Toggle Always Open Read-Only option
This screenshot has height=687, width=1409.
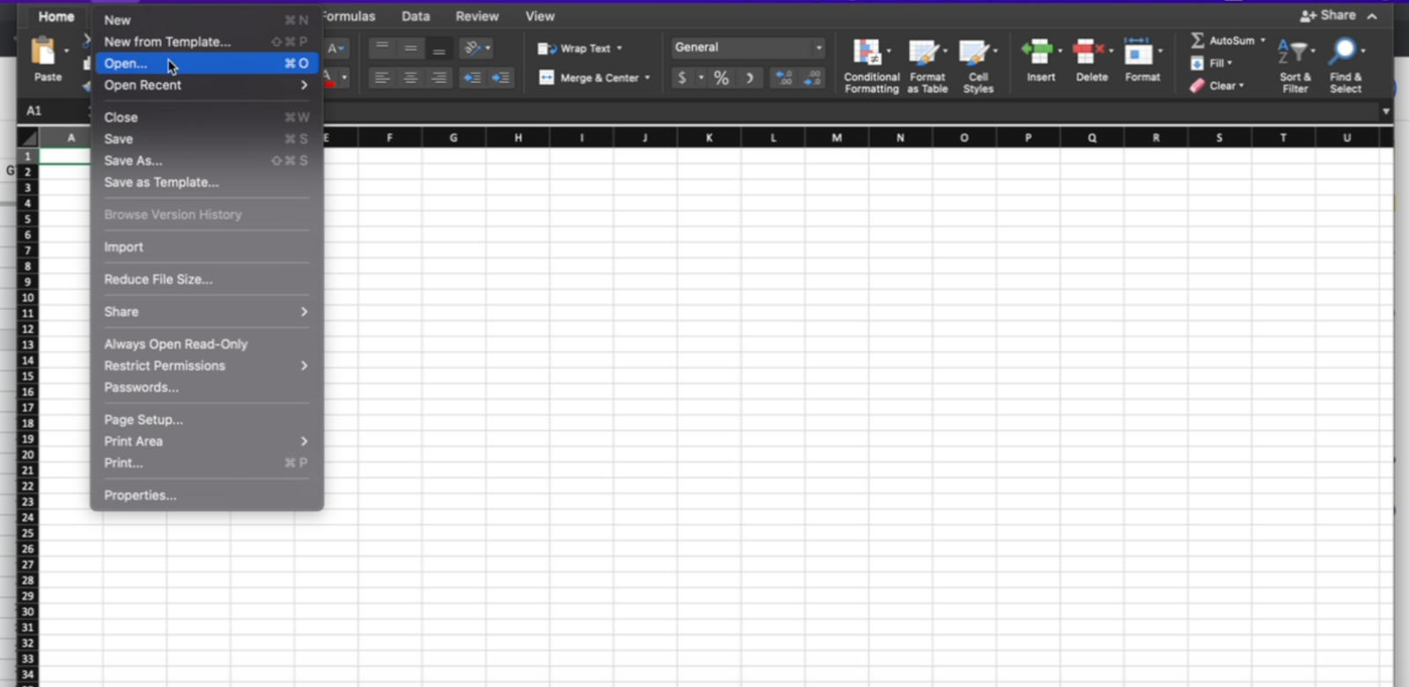(x=175, y=344)
